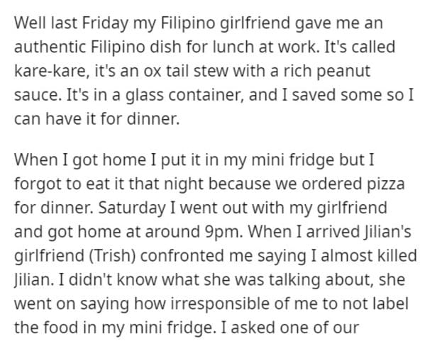Click the words "mini fridge but"
The image size is (425, 341).
click(307, 160)
